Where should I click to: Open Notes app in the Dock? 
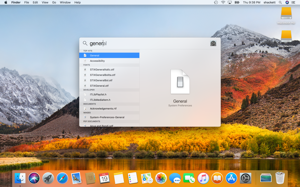tap(119, 178)
